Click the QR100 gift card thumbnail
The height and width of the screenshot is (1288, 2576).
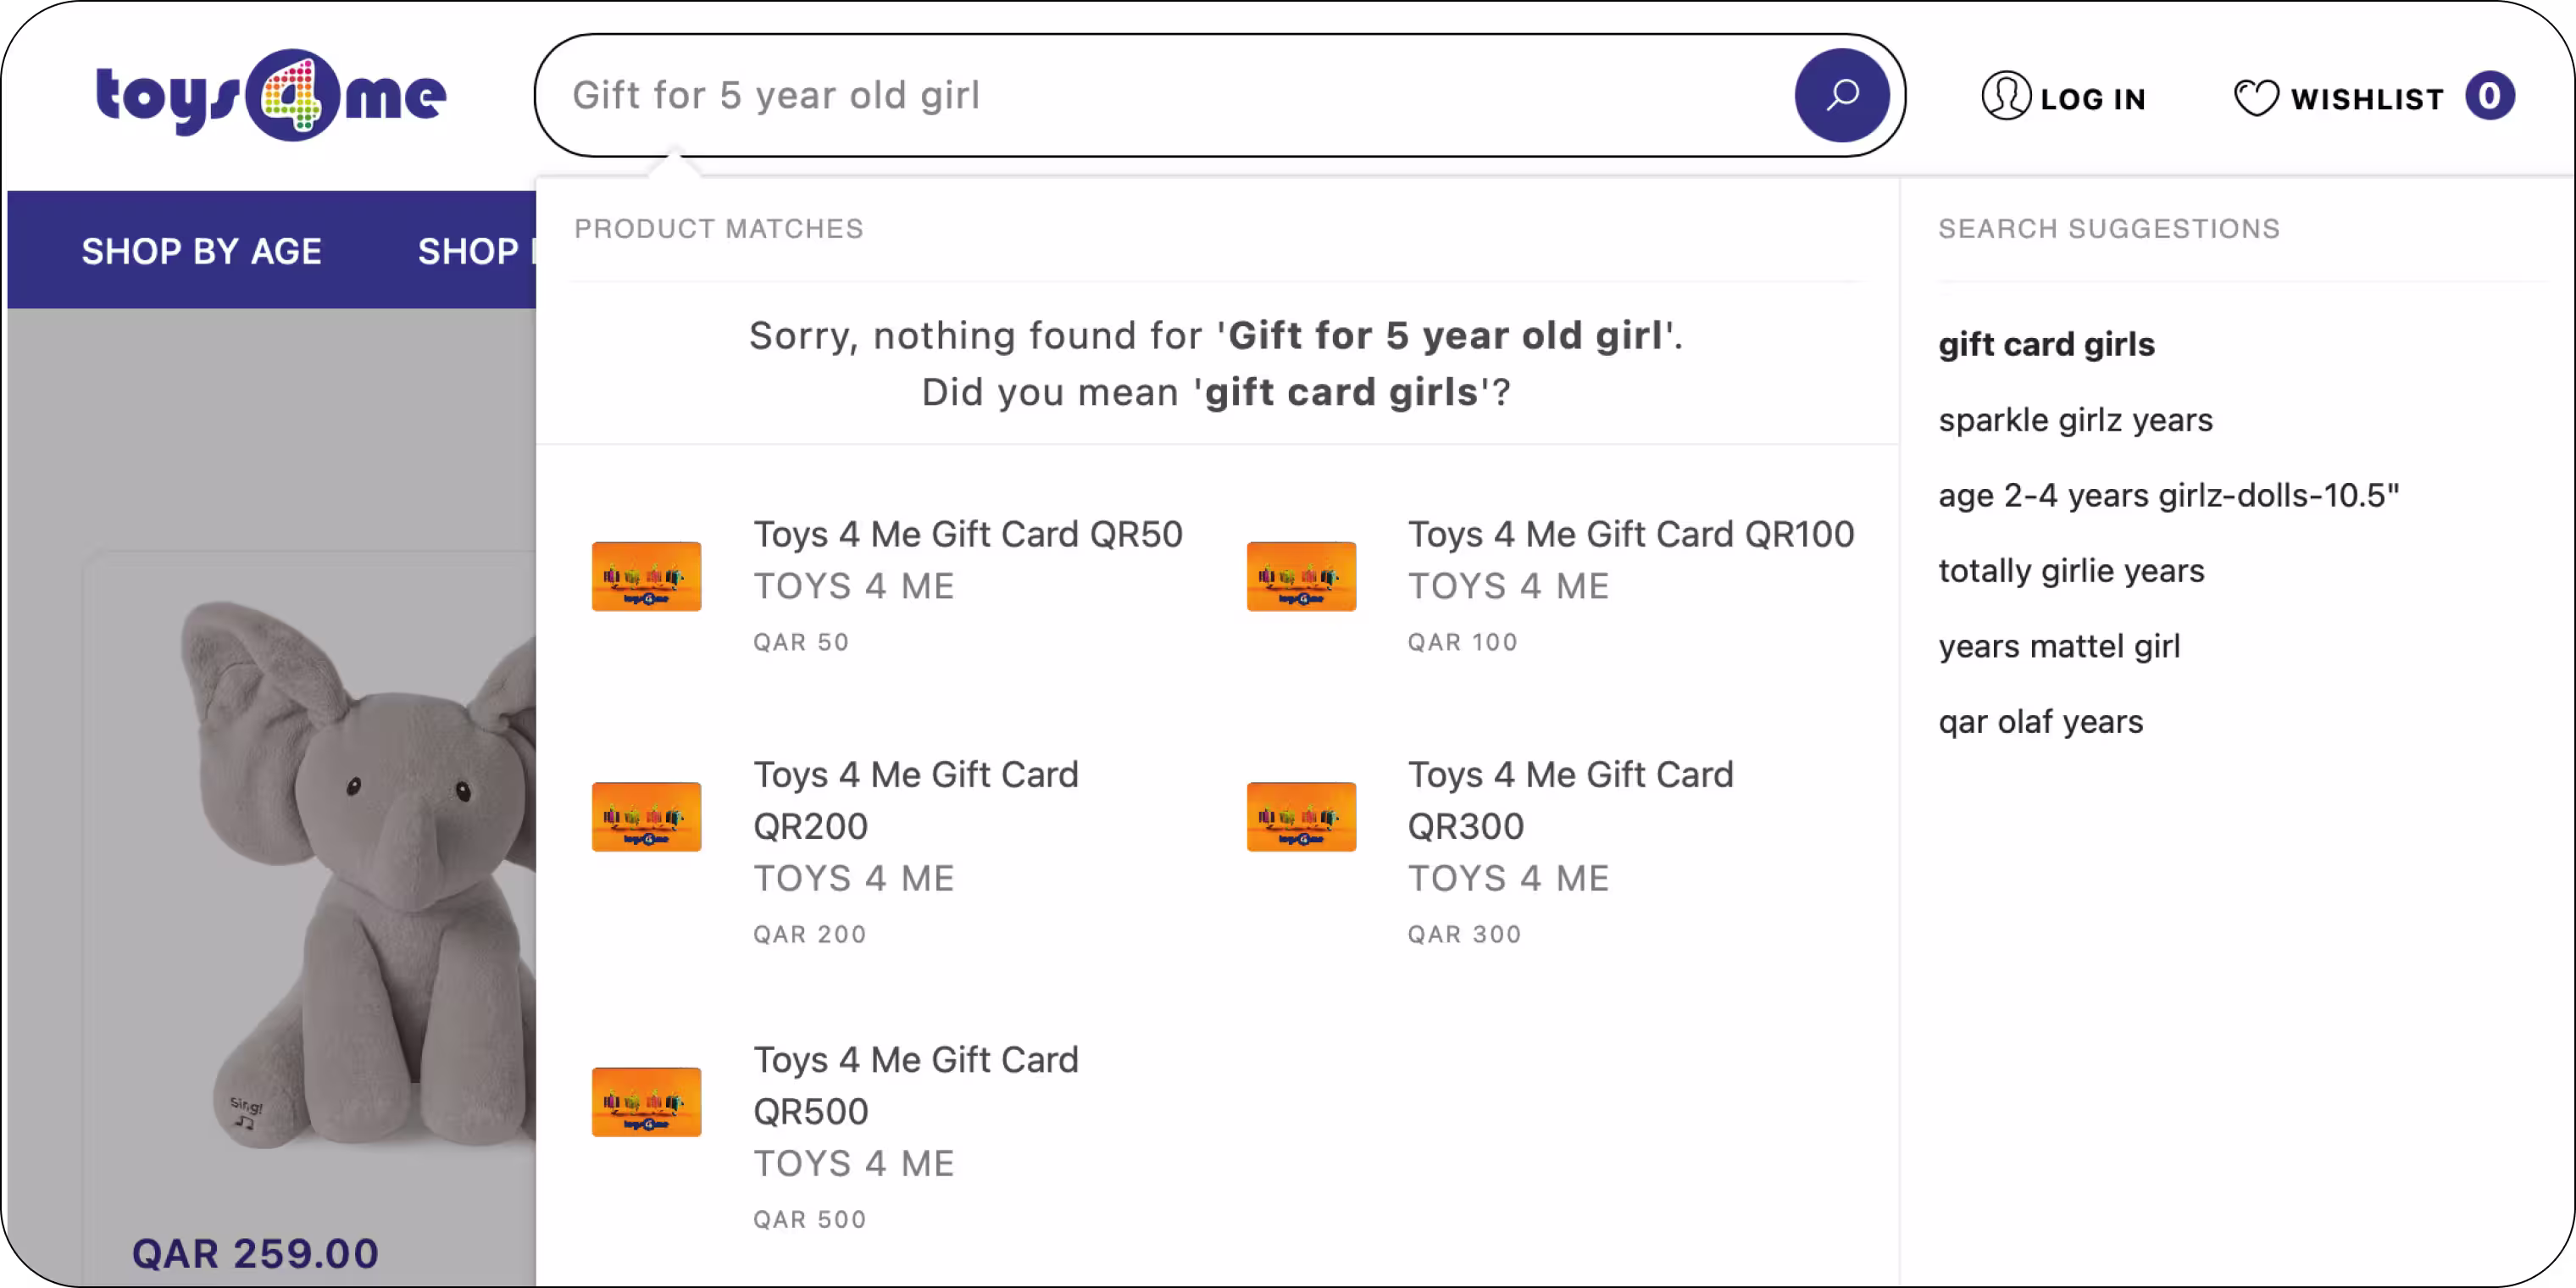(x=1301, y=576)
